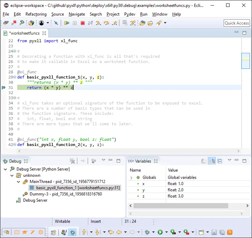Click the Suspend button in toolbar
Screen dimensions: 252x238
coord(75,23)
